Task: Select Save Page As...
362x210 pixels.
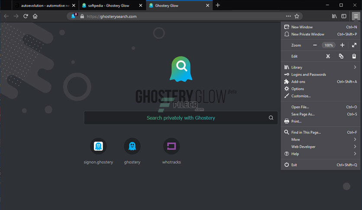Action: tap(320, 114)
